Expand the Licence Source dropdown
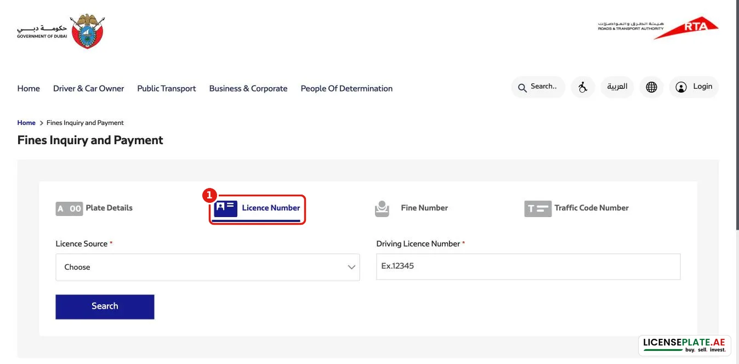The width and height of the screenshot is (739, 364). tap(208, 268)
